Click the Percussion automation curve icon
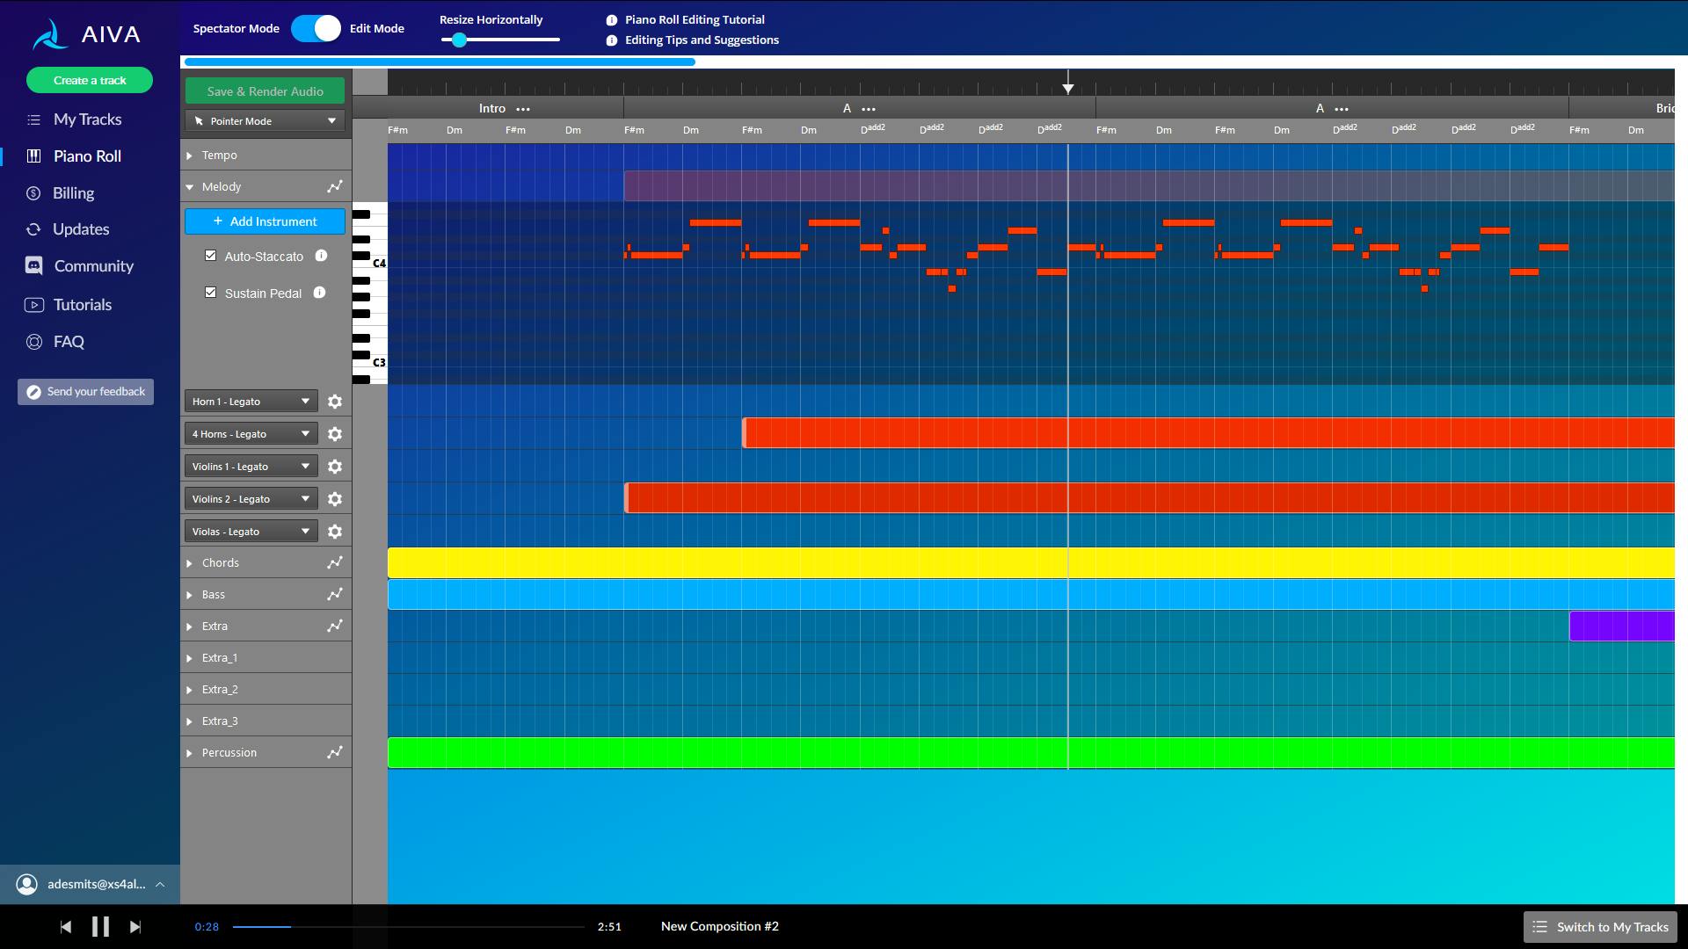The width and height of the screenshot is (1688, 949). click(334, 752)
